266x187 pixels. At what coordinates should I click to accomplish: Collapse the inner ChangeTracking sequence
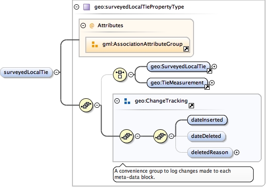(172, 136)
